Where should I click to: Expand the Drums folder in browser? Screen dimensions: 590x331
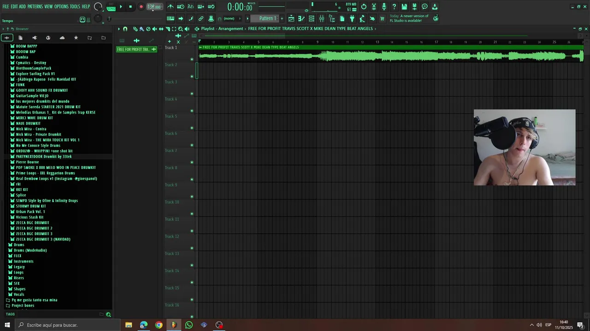tap(19, 245)
